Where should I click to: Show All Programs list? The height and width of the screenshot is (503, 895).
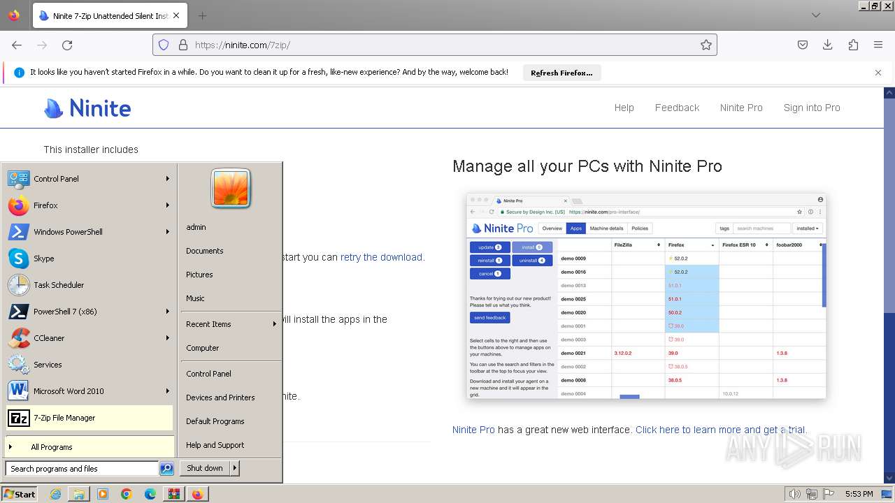click(89, 447)
